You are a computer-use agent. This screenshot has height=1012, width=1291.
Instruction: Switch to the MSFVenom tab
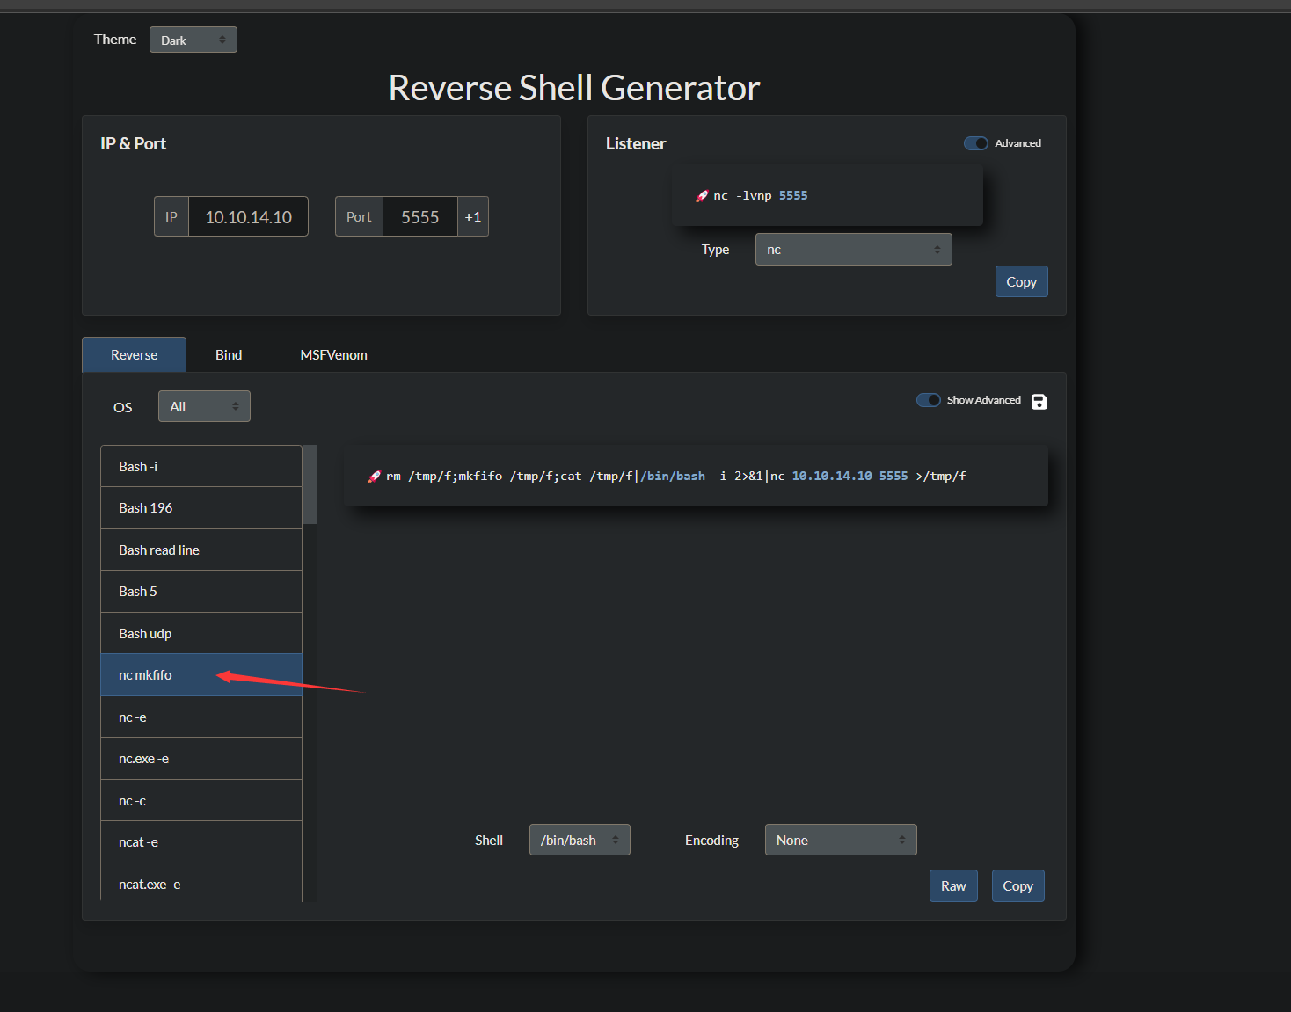[x=333, y=354]
